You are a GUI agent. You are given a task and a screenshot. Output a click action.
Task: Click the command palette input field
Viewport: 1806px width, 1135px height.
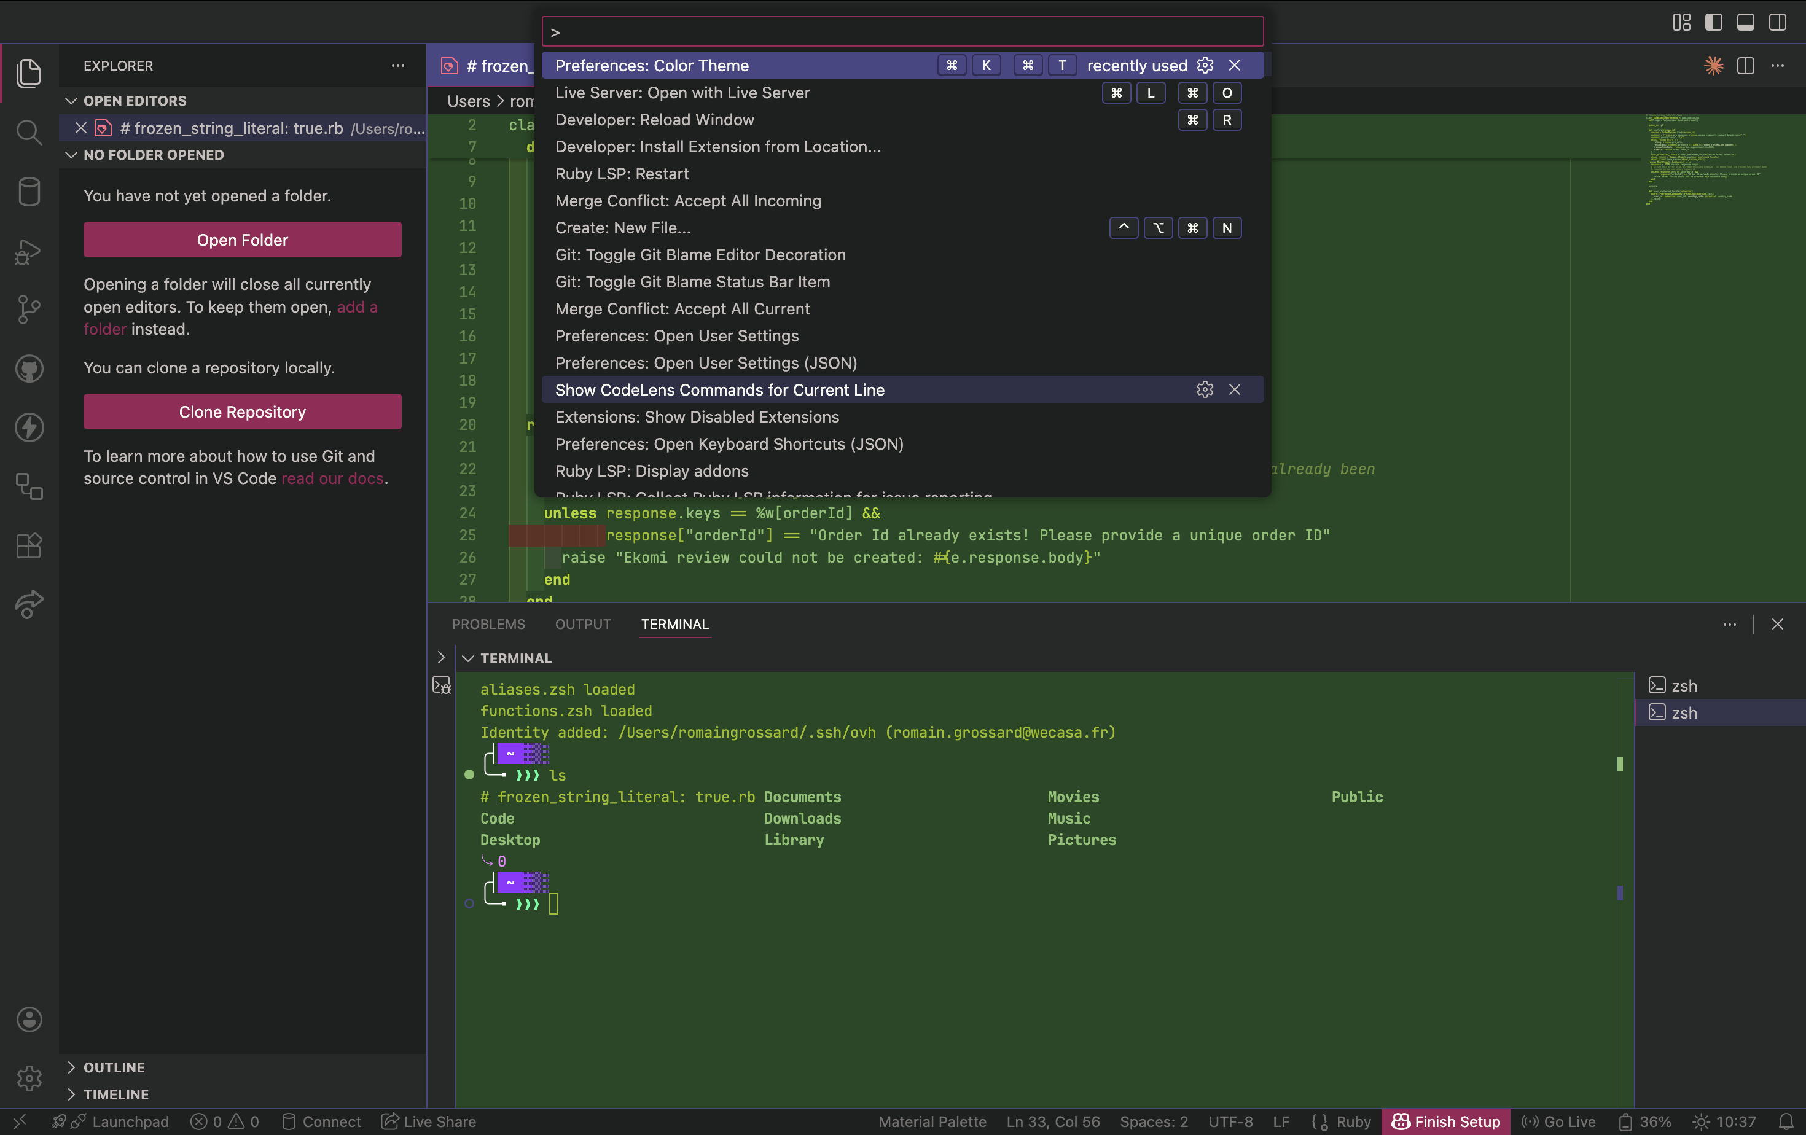click(902, 32)
